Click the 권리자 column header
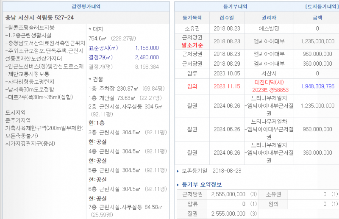Viewport: 339px width, 219px height. click(267, 18)
